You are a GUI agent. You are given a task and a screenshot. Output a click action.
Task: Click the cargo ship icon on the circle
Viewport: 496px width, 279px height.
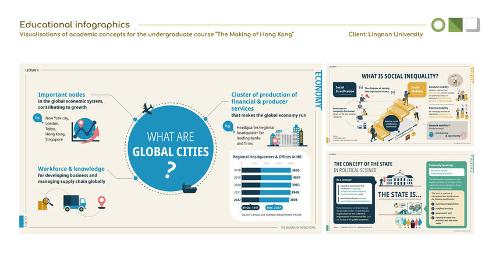[189, 189]
